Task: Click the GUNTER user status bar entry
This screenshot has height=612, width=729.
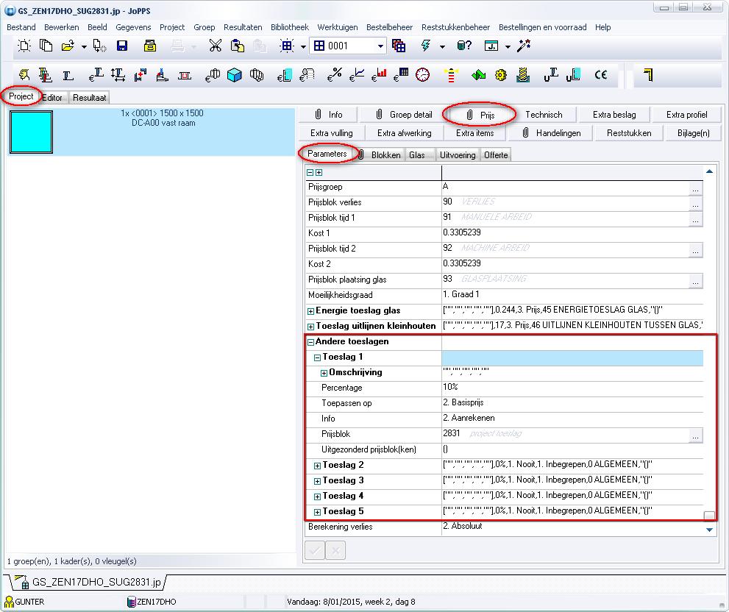Action: click(x=25, y=601)
